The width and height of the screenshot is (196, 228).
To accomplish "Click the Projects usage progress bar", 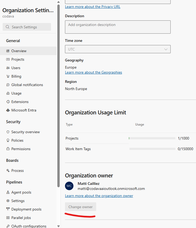I will (152, 138).
